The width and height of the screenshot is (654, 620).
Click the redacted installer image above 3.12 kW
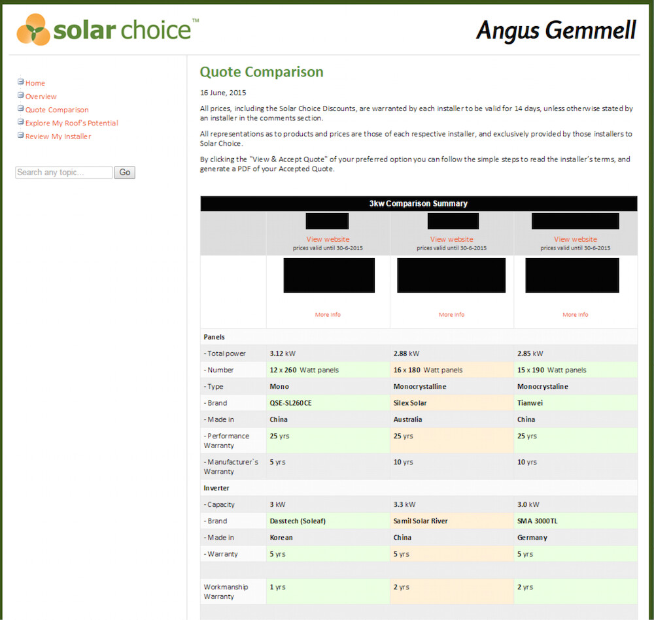(x=329, y=275)
